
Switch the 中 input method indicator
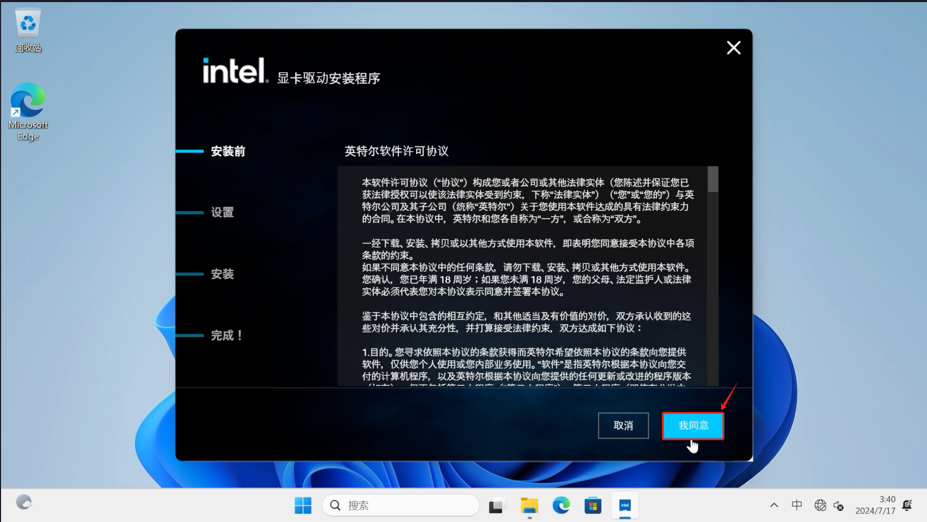pyautogui.click(x=797, y=506)
